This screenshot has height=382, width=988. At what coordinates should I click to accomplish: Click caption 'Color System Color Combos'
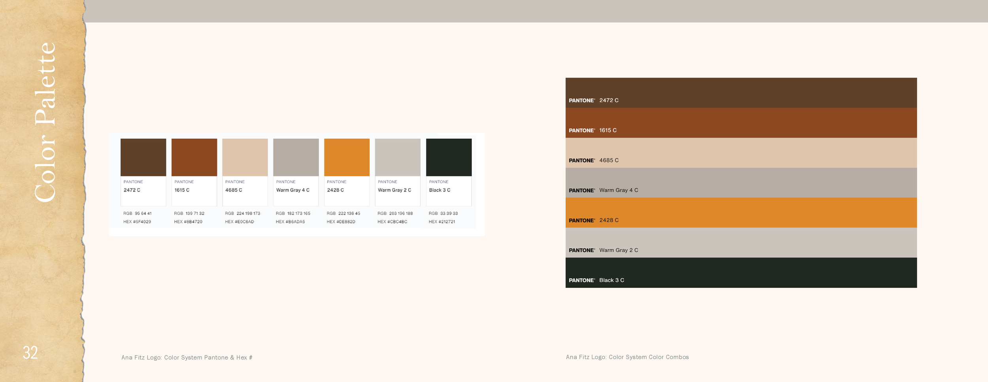tap(649, 357)
